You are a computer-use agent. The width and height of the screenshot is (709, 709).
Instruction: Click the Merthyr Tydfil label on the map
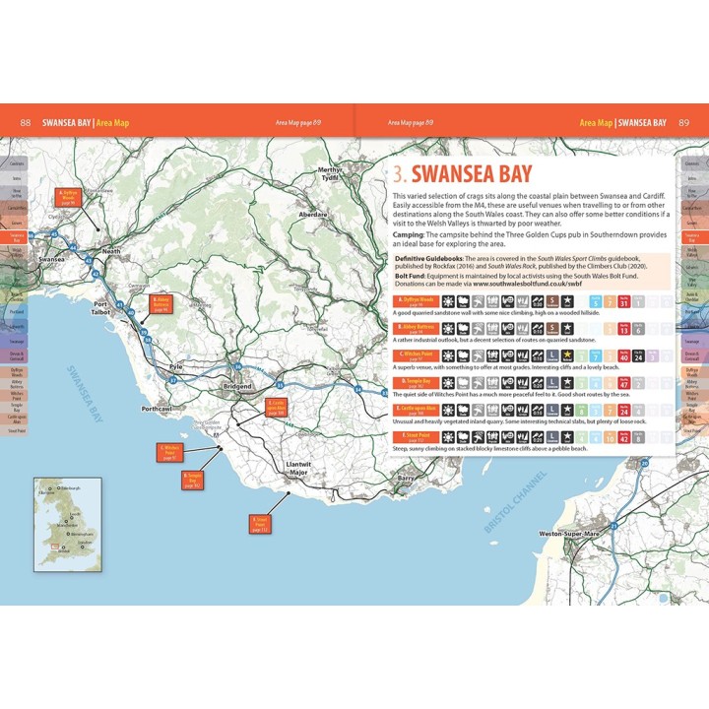[x=330, y=173]
